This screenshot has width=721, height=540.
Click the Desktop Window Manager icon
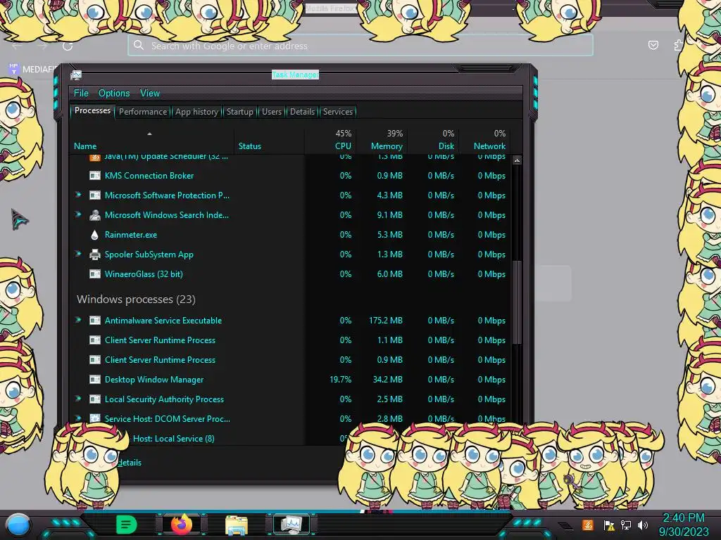point(95,380)
